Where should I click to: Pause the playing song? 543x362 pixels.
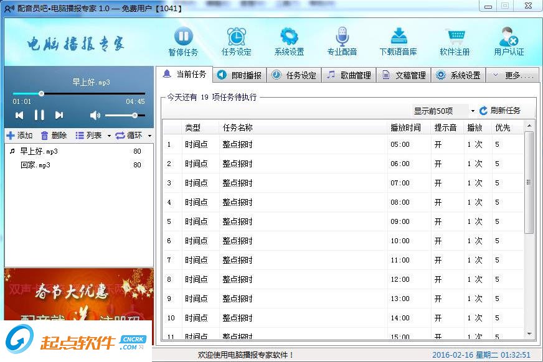point(39,115)
